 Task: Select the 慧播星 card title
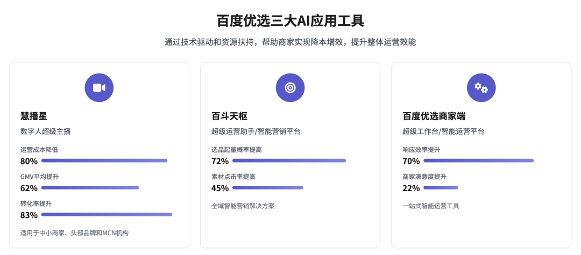[x=34, y=116]
